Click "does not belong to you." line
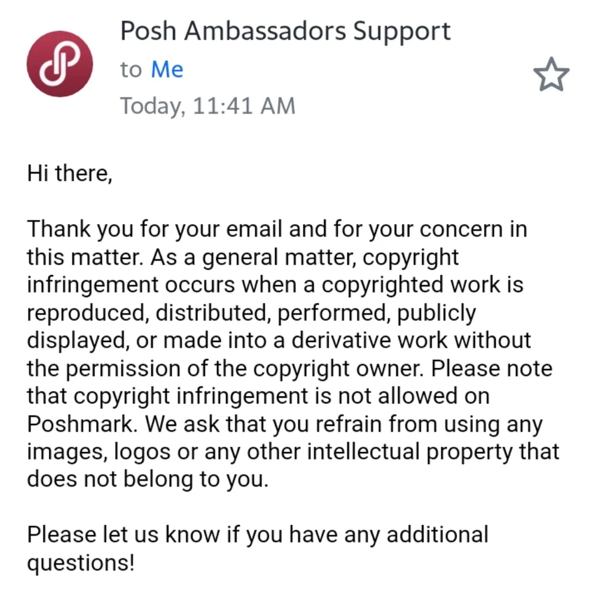Screen dimensions: 598x598 pos(147,479)
